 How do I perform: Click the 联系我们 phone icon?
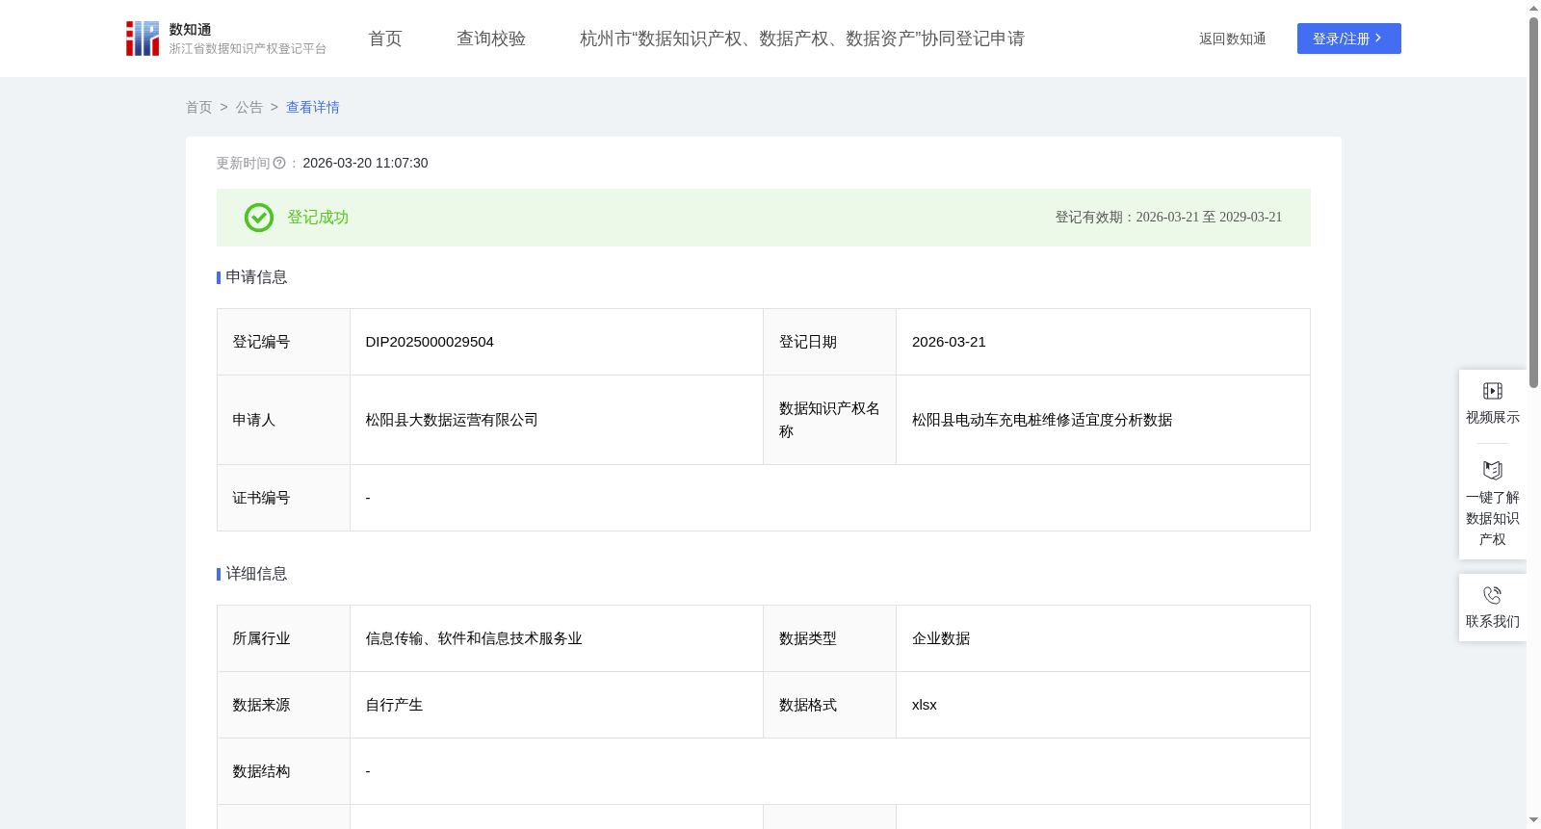1493,595
